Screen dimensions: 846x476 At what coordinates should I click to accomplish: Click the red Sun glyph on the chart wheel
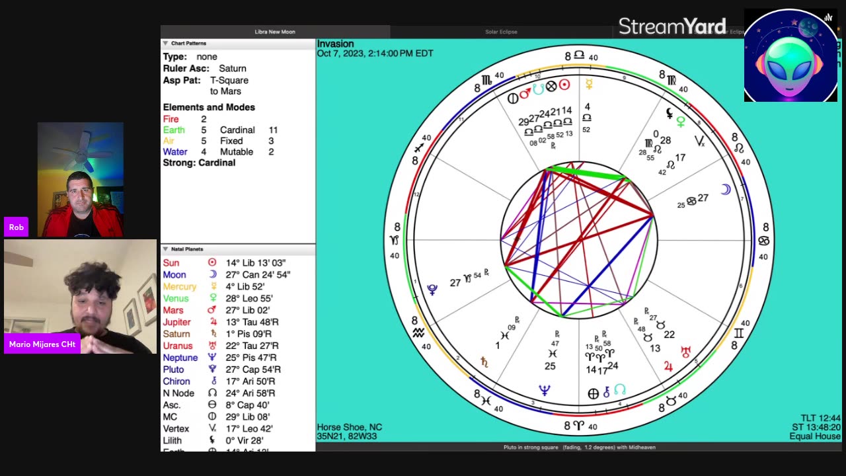click(564, 85)
